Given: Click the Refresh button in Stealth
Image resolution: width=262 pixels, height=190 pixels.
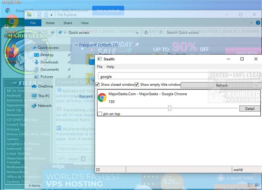Looking at the screenshot, I should coord(221,85).
